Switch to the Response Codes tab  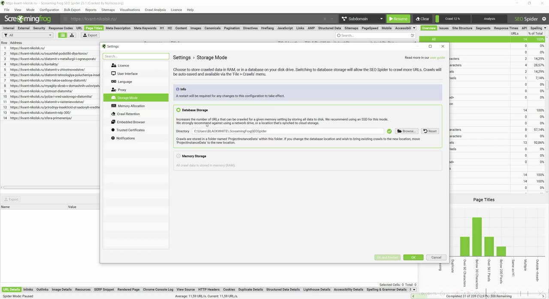(60, 28)
